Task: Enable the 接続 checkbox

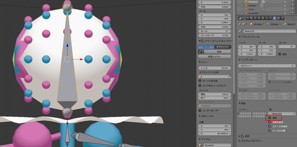Action: pyautogui.click(x=270, y=118)
